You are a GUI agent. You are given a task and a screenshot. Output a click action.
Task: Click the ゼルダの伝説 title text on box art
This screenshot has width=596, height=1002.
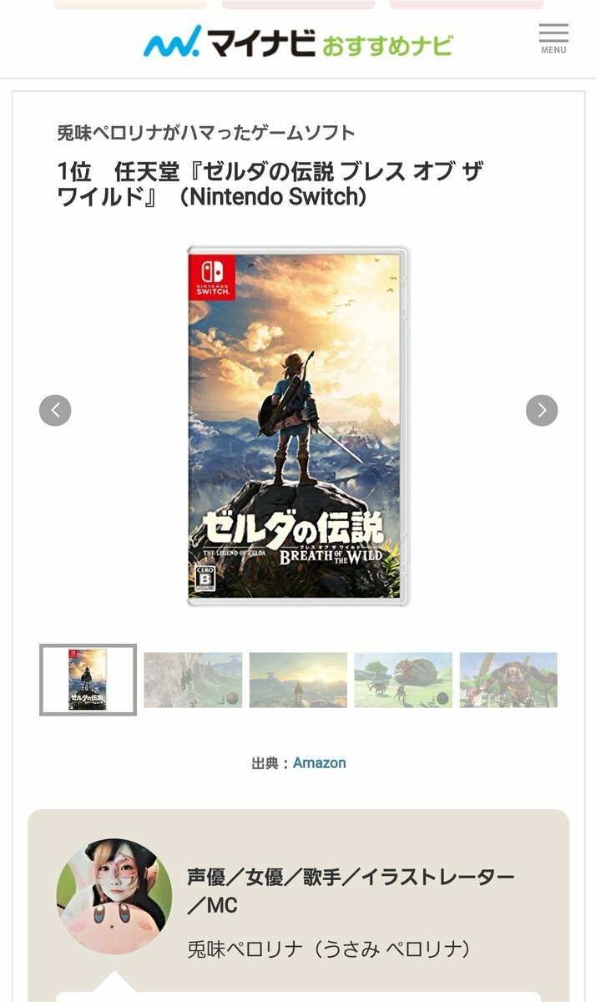tap(292, 527)
